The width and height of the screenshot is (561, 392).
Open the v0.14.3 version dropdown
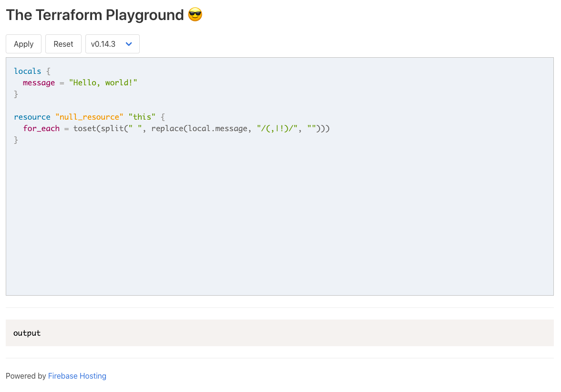[x=113, y=44]
